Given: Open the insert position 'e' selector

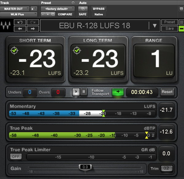Looking at the screenshot, I should click(x=34, y=9).
